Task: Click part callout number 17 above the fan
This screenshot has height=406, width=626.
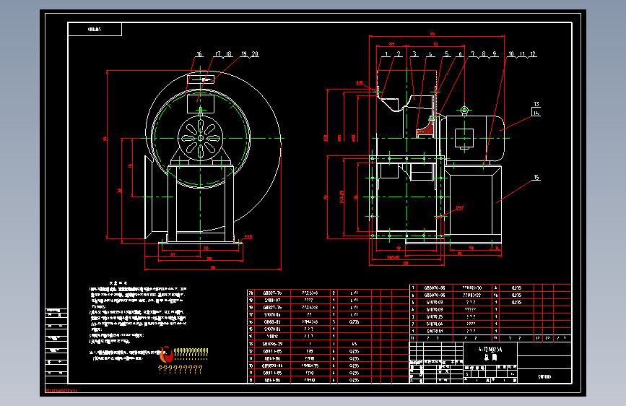Action: (217, 53)
